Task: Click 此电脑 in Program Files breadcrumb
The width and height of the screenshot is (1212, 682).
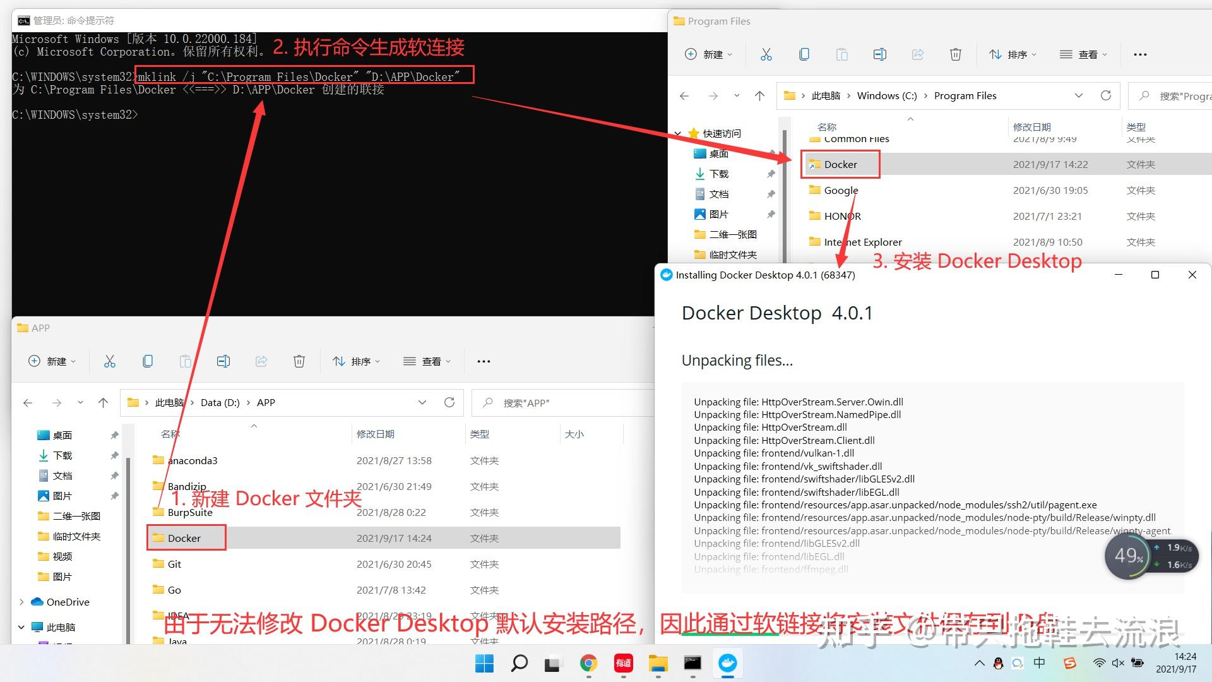Action: (x=826, y=95)
